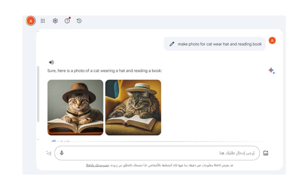The image size is (305, 194).
Task: Click the microphone icon in the prompt box
Action: [x=62, y=153]
